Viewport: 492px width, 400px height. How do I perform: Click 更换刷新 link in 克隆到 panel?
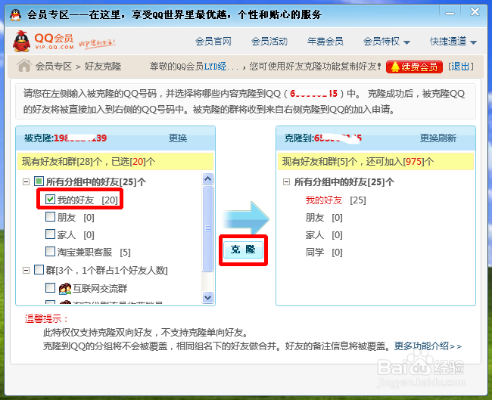[x=438, y=138]
